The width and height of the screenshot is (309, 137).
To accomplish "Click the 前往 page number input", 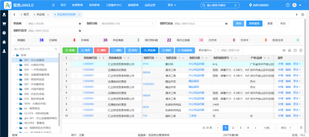I will pyautogui.click(x=293, y=128).
